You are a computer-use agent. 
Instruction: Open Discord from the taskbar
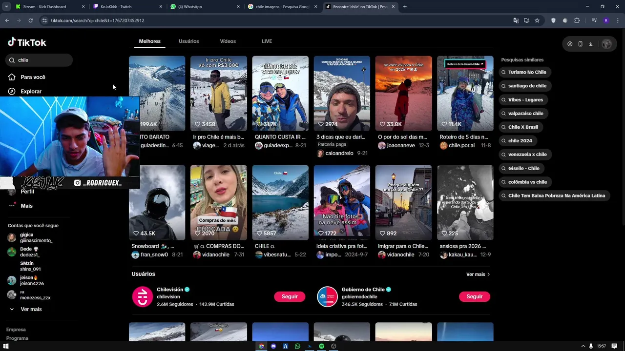(273, 346)
